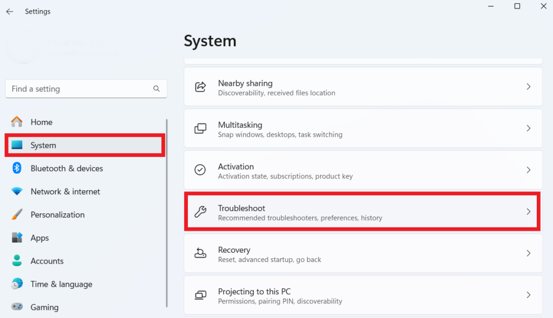Viewport: 553px width, 318px height.
Task: Open Gaming settings
Action: (44, 307)
